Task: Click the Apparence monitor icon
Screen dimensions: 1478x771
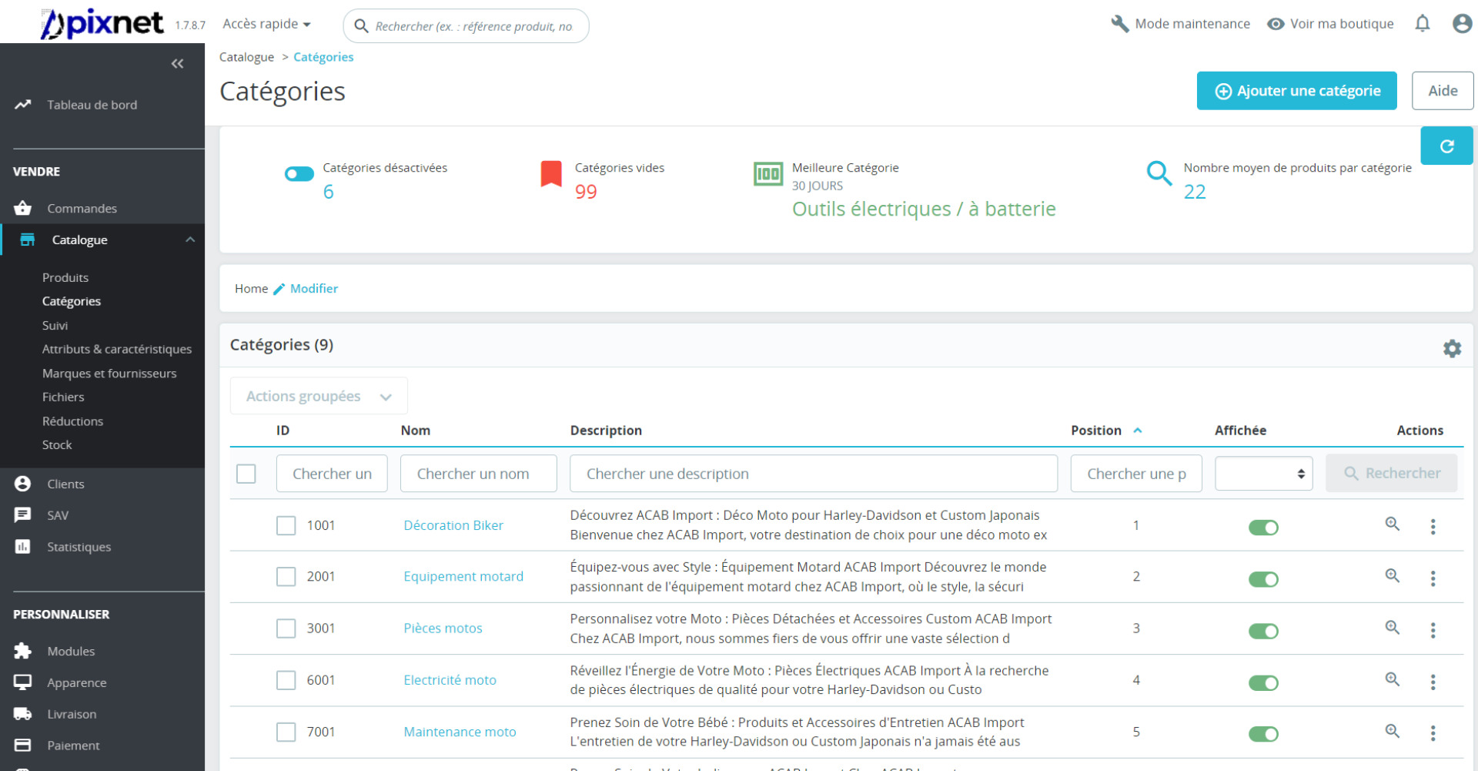Action: click(x=23, y=682)
